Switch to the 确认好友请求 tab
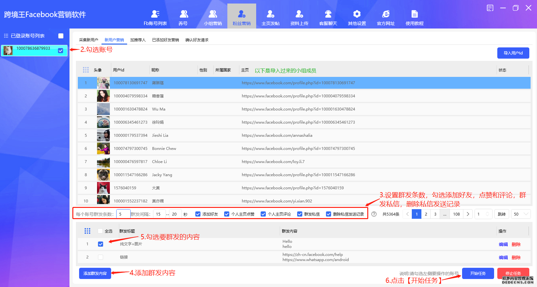Viewport: 537px width, 287px height. pyautogui.click(x=197, y=40)
